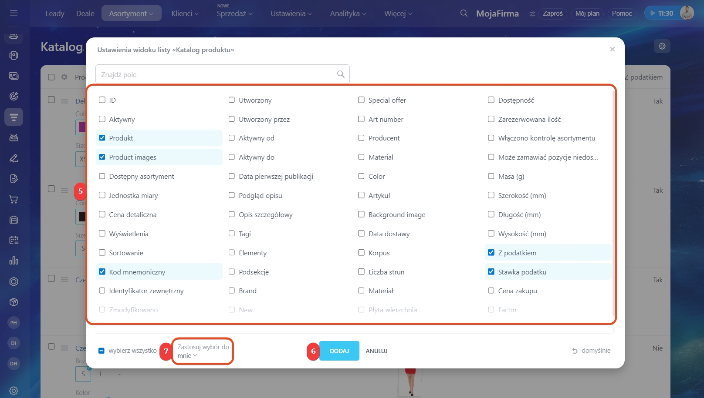
Task: Open the Zastosuj wybór do mnie dropdown
Action: click(203, 351)
